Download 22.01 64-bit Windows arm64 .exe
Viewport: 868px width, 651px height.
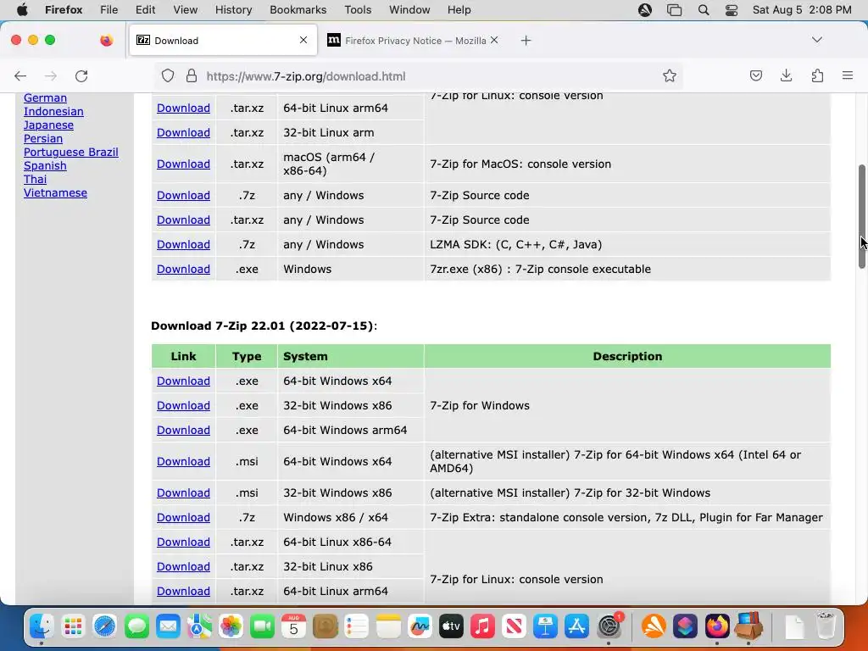(183, 430)
